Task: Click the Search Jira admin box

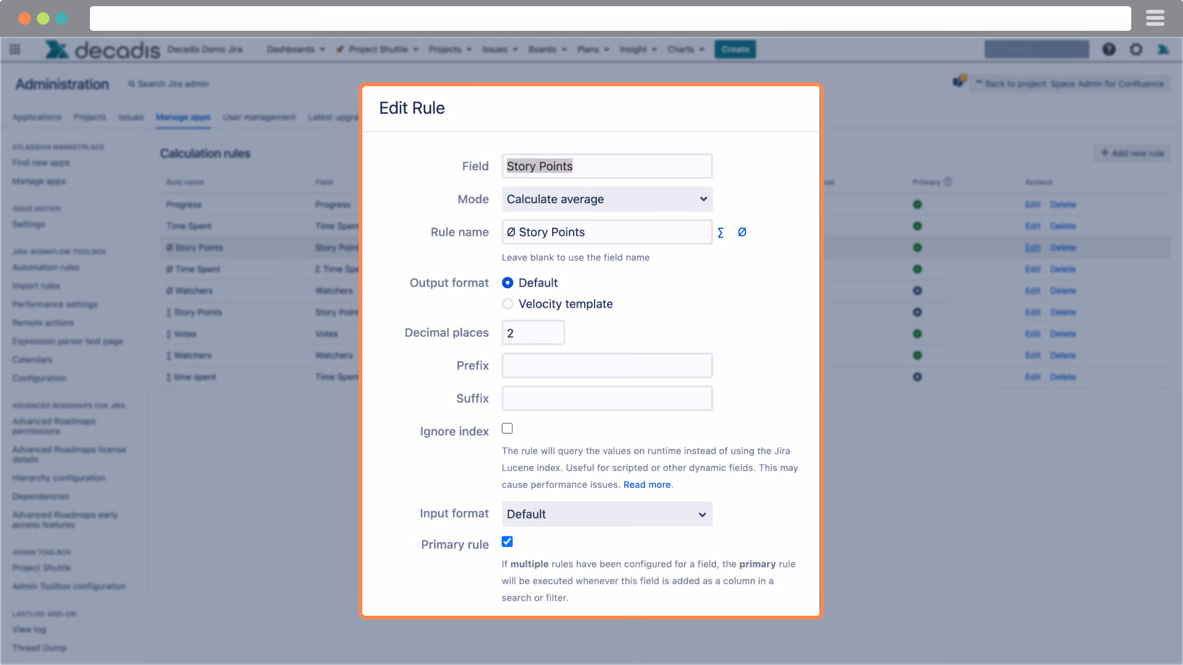Action: (x=169, y=84)
